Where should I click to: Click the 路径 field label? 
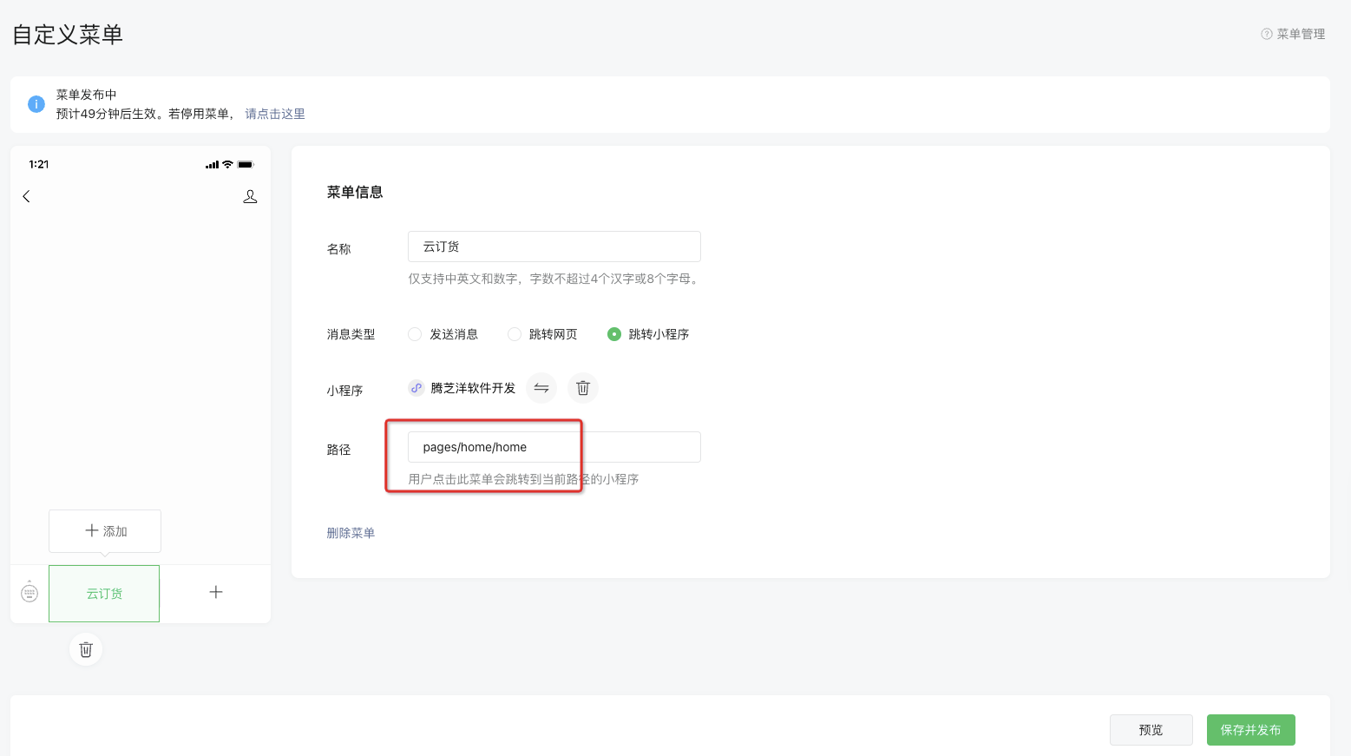click(x=338, y=450)
